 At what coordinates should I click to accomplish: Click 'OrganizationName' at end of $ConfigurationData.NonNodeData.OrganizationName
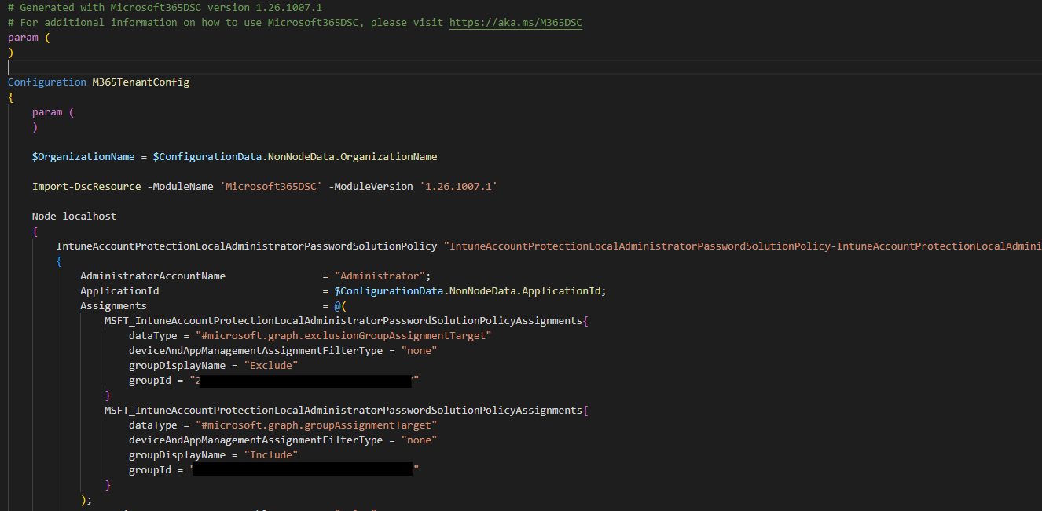pos(389,156)
